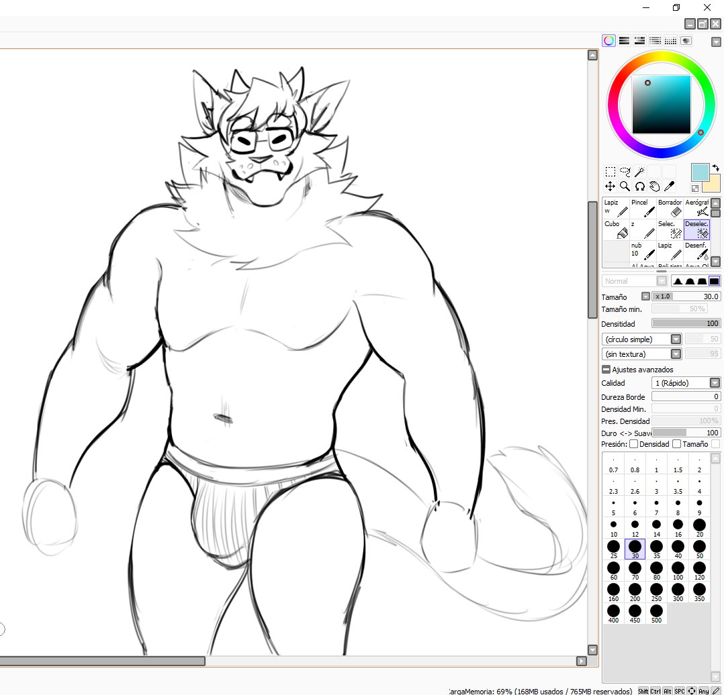Activate the zoom magnifier tool
724x695 pixels.
point(625,186)
